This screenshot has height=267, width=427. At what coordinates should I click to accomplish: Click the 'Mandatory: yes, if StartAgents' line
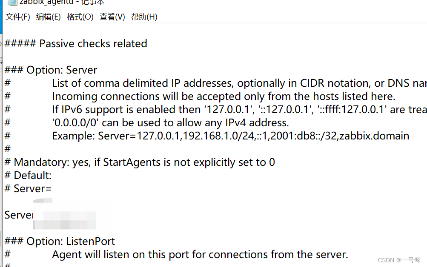point(140,162)
